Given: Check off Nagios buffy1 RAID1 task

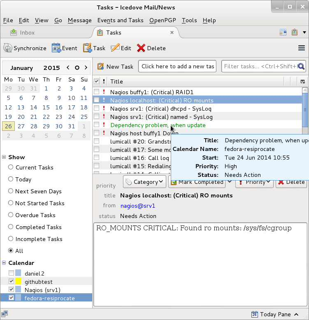Looking at the screenshot, I should (x=96, y=92).
